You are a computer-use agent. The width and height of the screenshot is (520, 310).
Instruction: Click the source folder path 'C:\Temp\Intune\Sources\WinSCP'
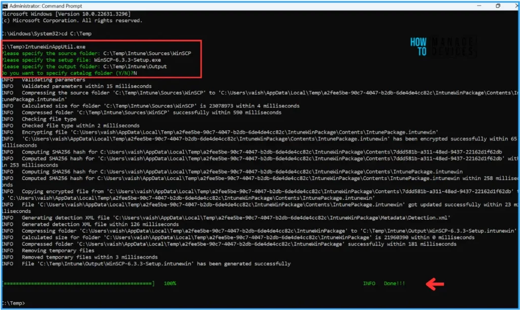coord(147,53)
